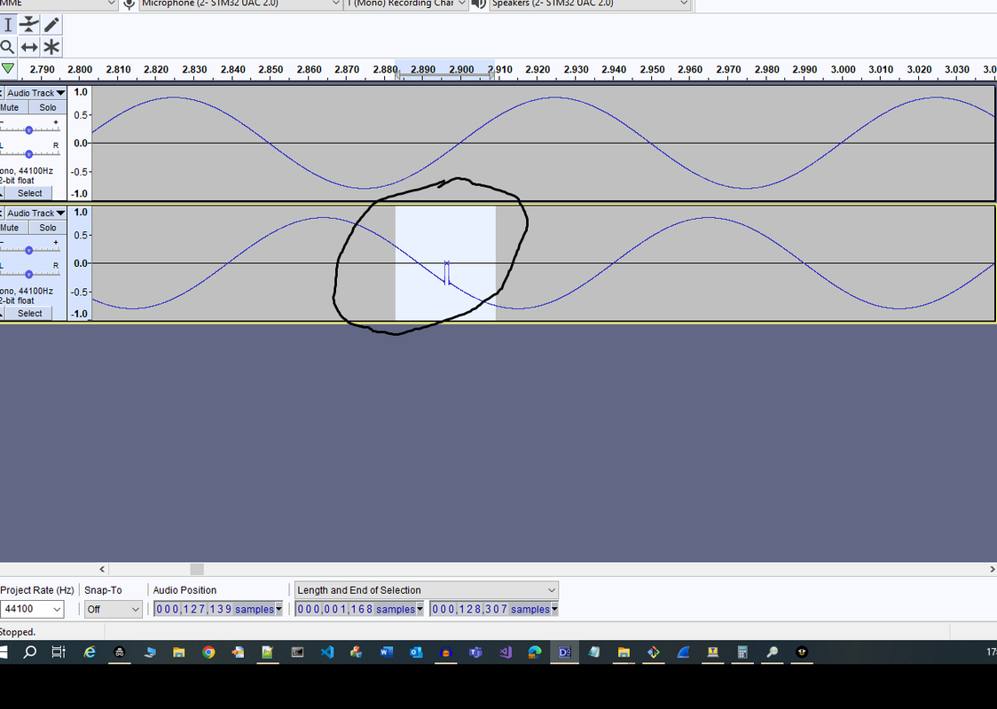Open Visual Studio Code from the taskbar
997x709 pixels.
point(326,651)
